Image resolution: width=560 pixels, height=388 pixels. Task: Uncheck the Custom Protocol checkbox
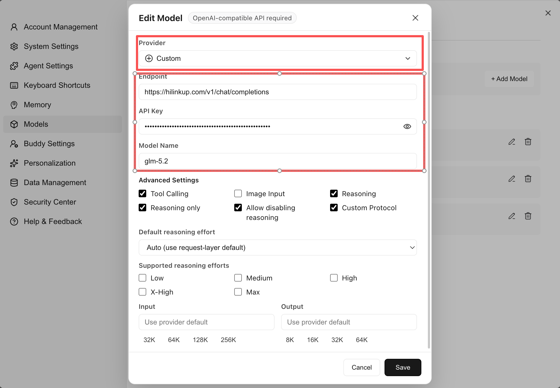click(x=334, y=208)
